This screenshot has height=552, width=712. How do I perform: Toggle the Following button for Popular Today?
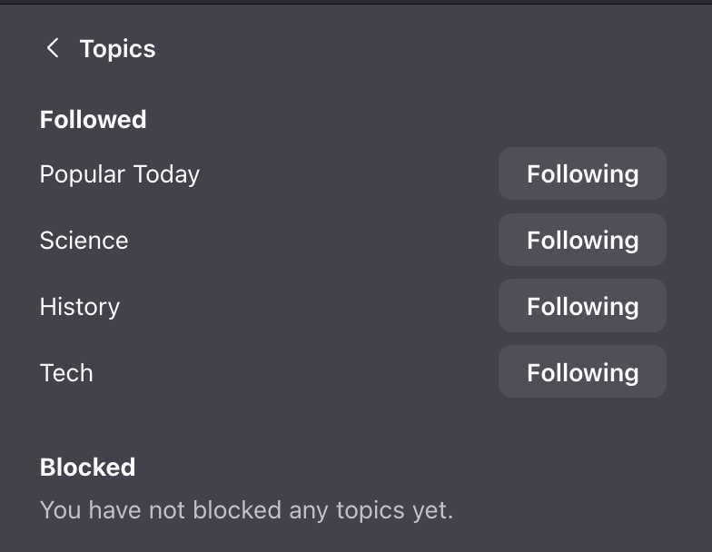(582, 174)
